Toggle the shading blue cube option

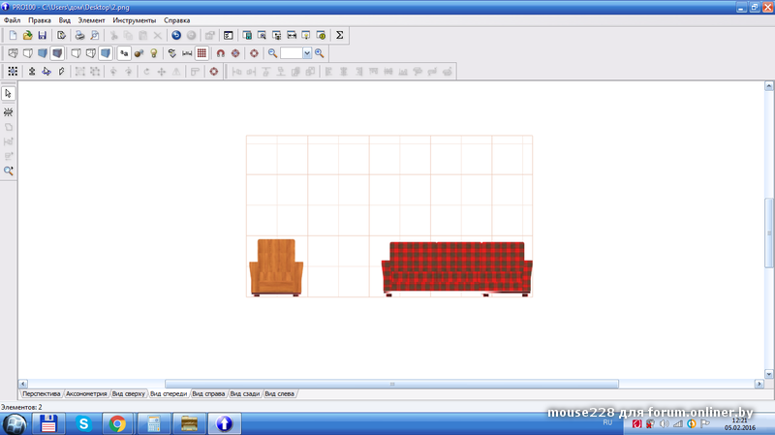(106, 53)
